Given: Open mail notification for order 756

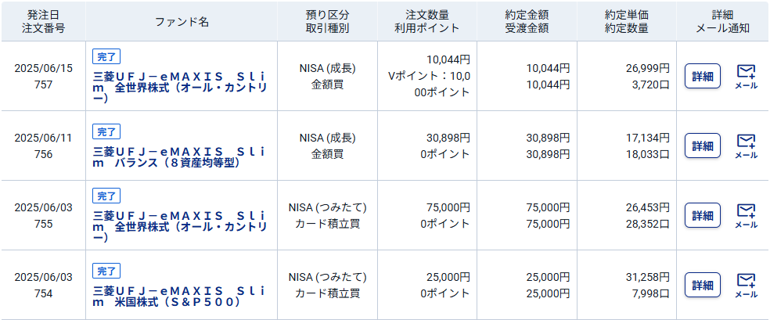Looking at the screenshot, I should (746, 147).
